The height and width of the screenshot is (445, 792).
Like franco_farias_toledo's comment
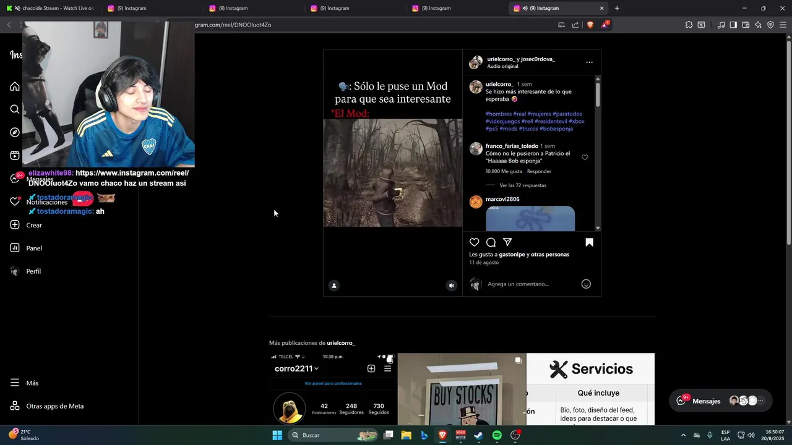click(x=585, y=158)
